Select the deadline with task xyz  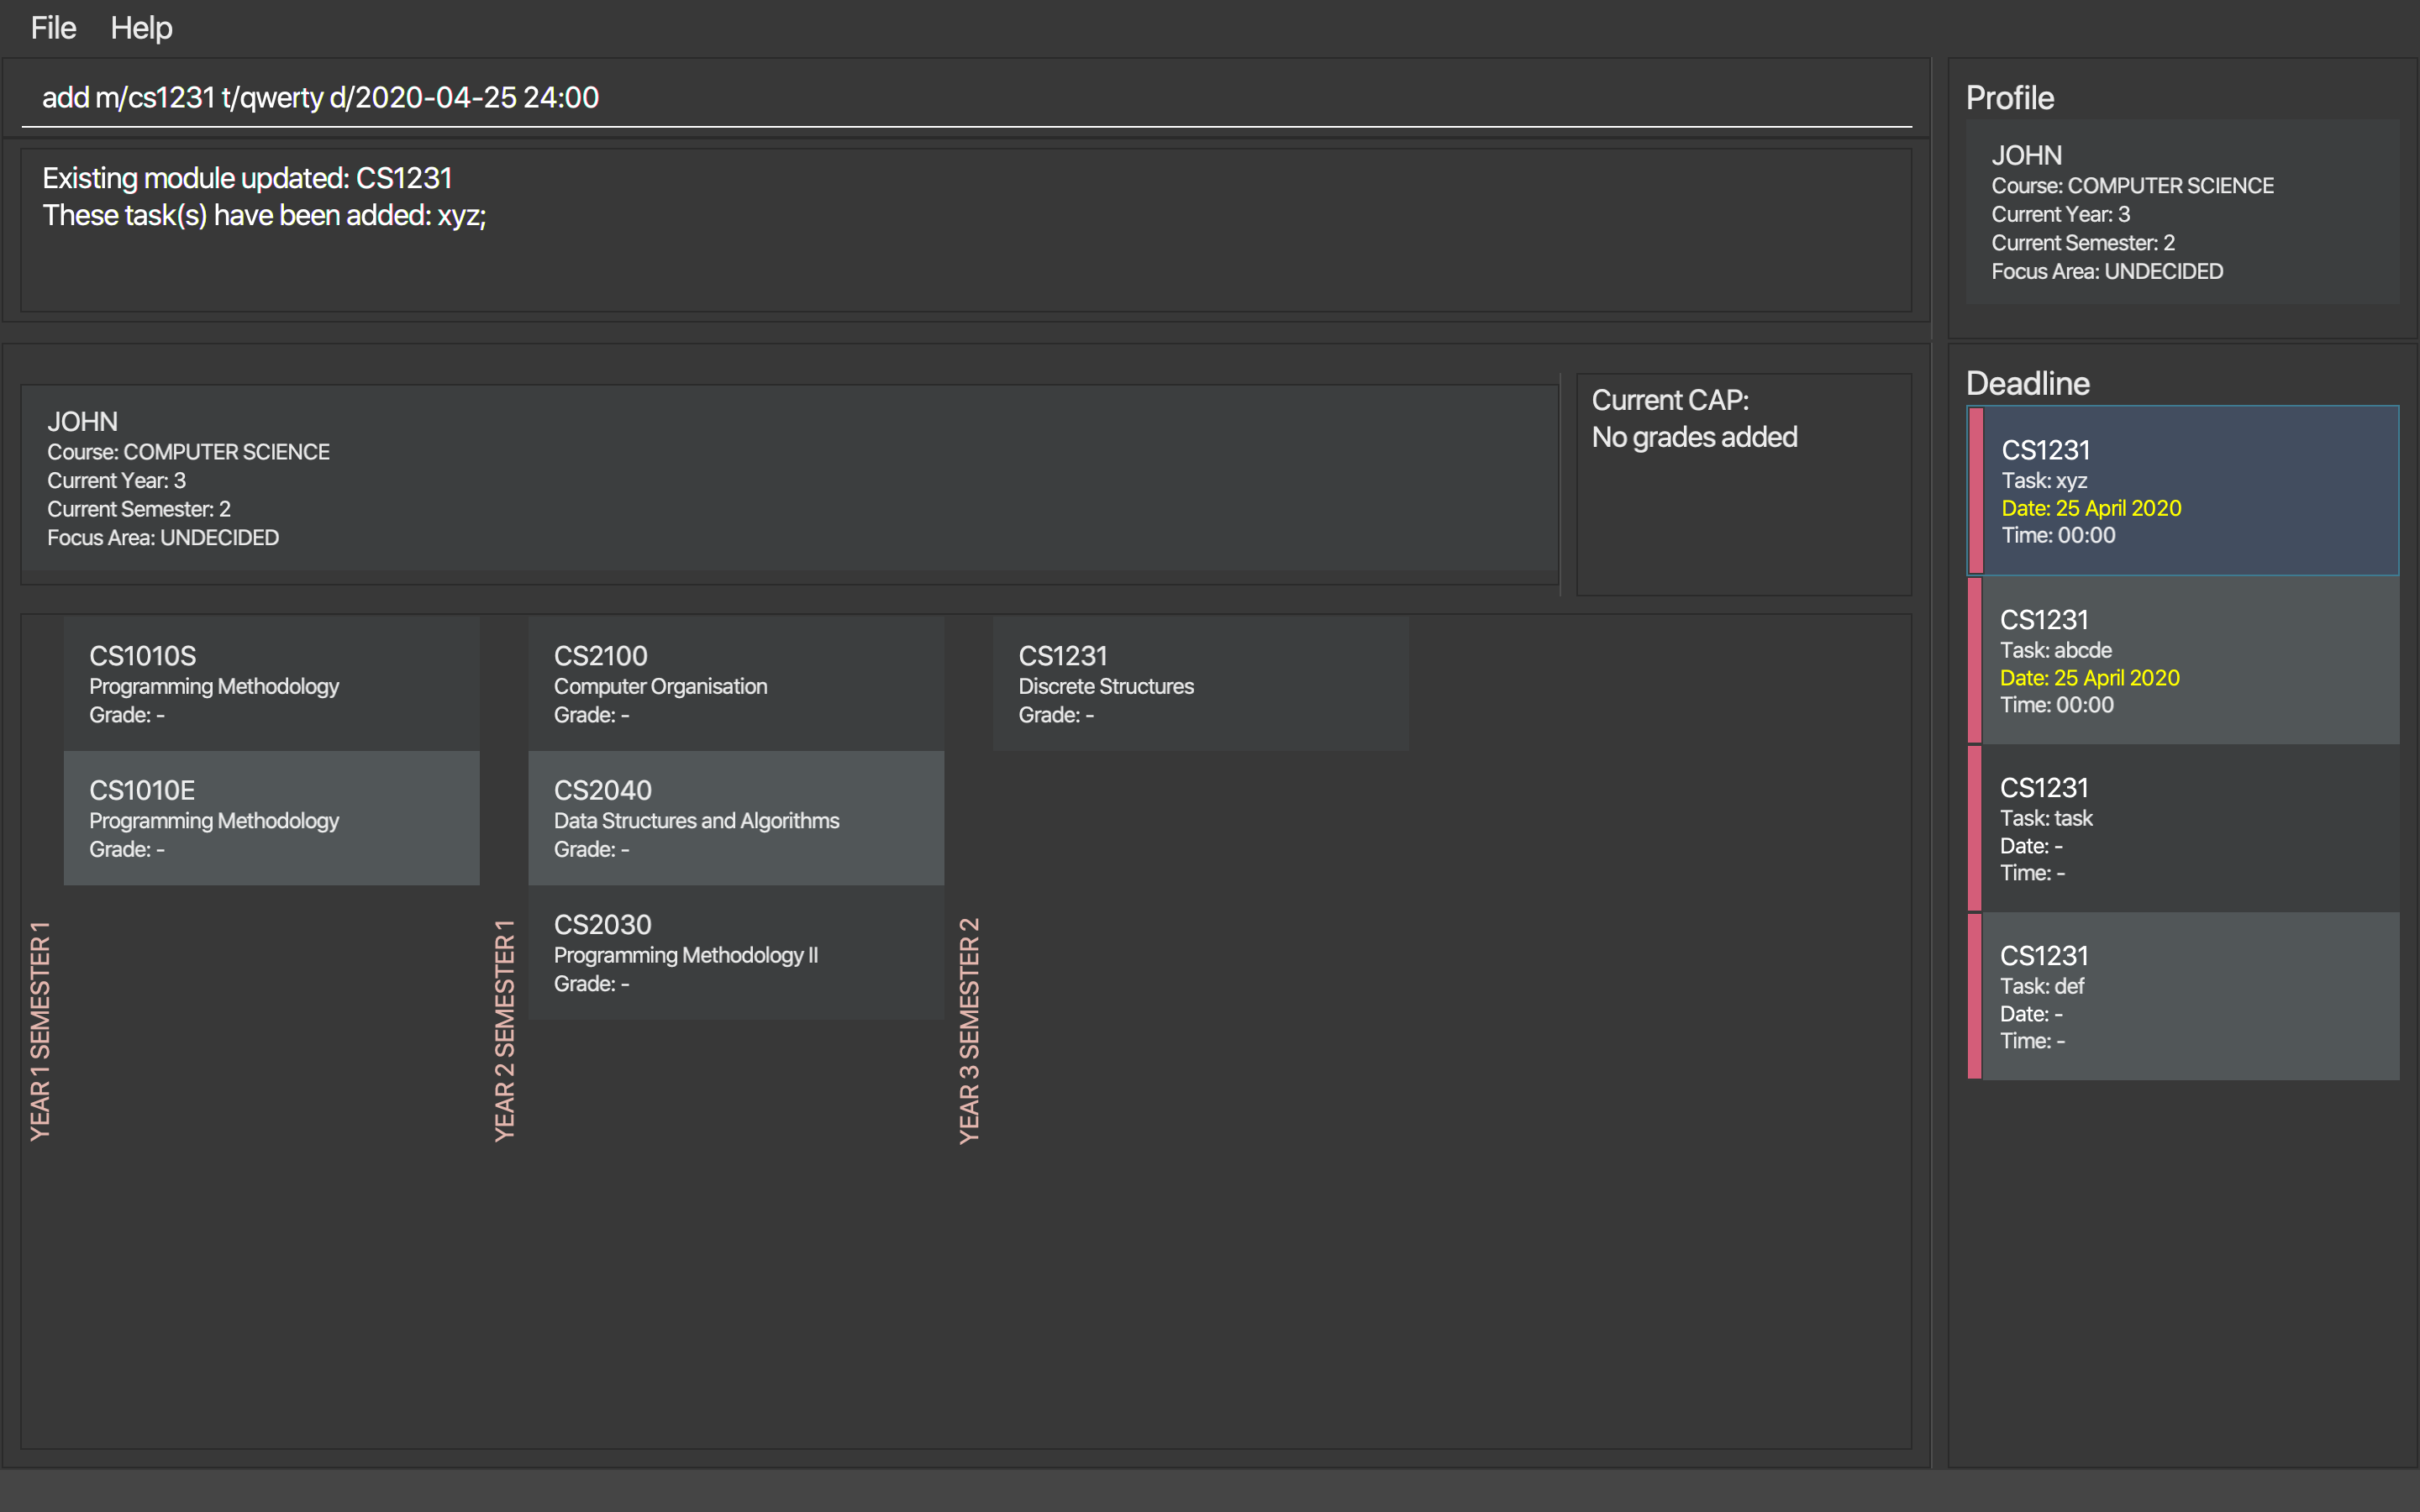click(2190, 491)
